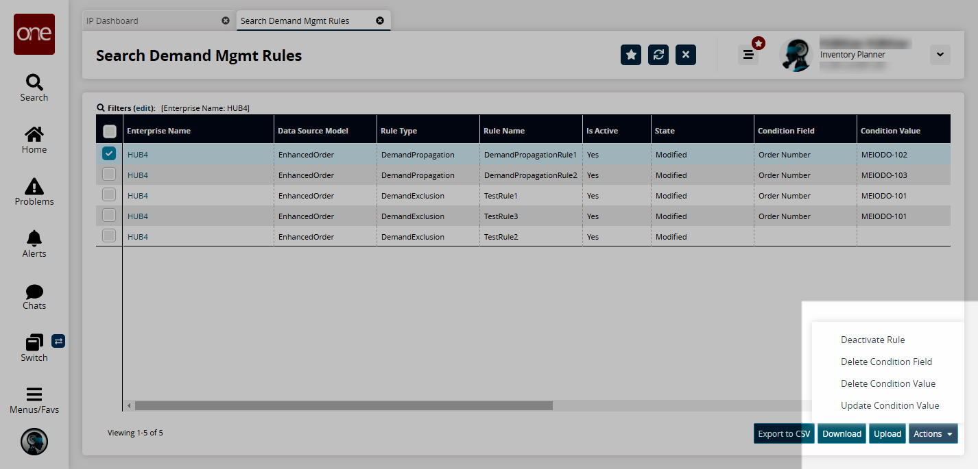The image size is (978, 469).
Task: Select the MEIODO-103 condition value cell
Action: [x=904, y=175]
